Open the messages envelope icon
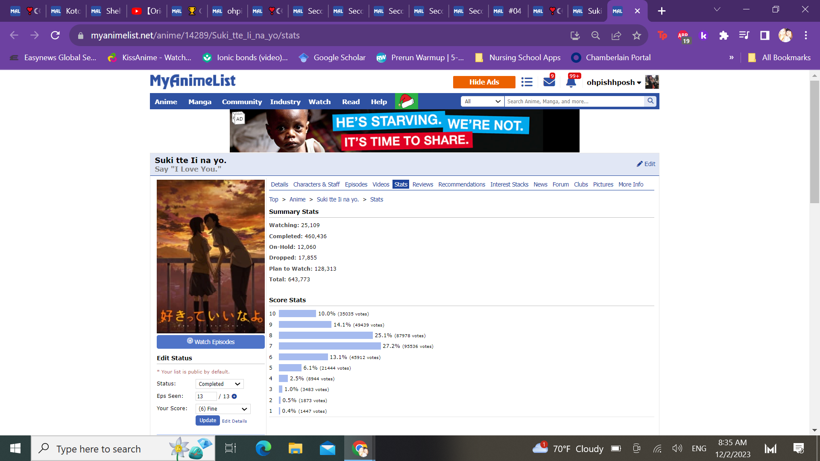This screenshot has width=820, height=461. 549,82
